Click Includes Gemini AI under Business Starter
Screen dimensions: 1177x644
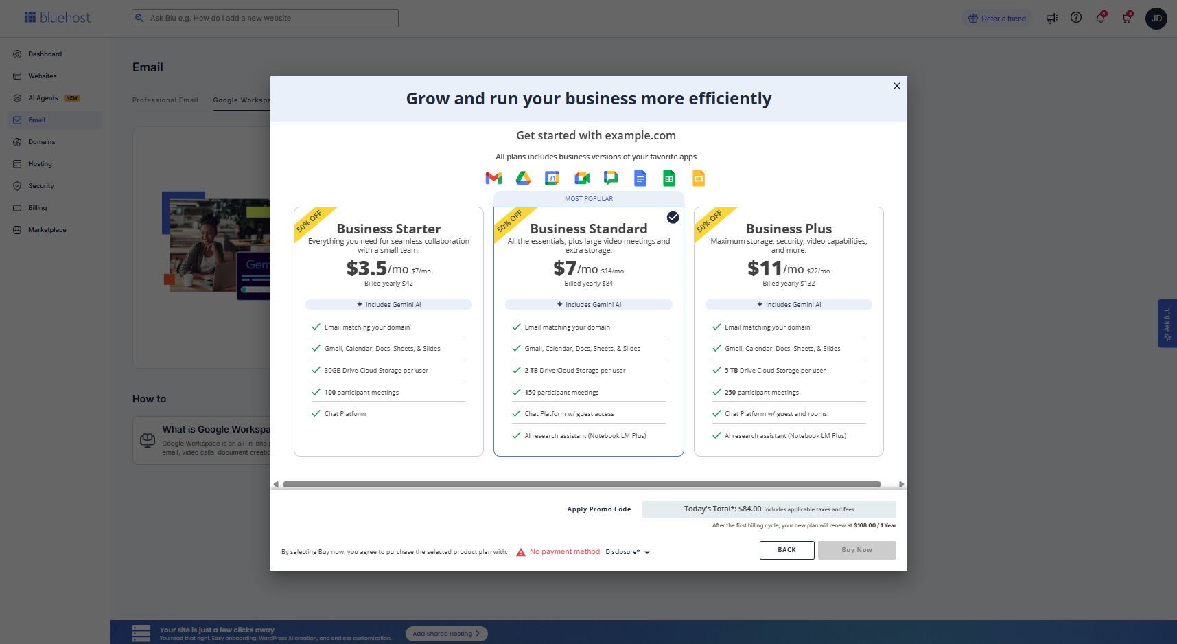(x=388, y=304)
